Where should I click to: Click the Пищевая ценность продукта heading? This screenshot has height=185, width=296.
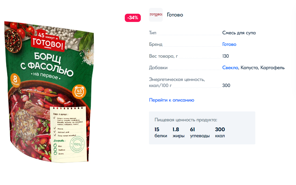[186, 120]
